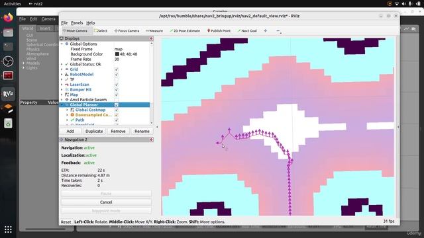Click the Duplicate display button
Screen dimensions: 424x238
tap(94, 131)
